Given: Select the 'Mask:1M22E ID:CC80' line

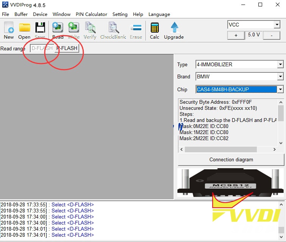Looking at the screenshot, I should click(204, 132).
